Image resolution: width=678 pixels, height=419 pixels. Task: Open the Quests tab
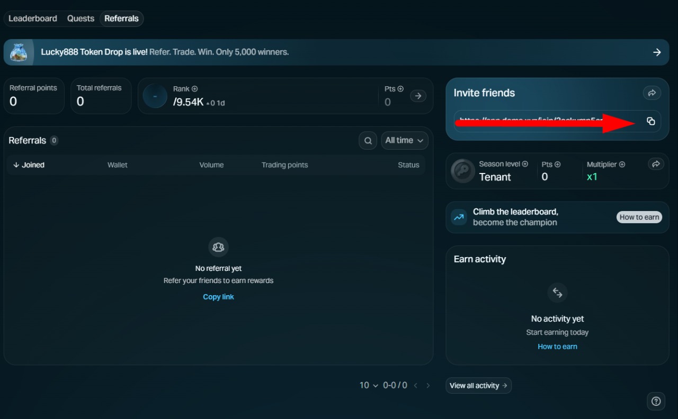click(x=81, y=19)
